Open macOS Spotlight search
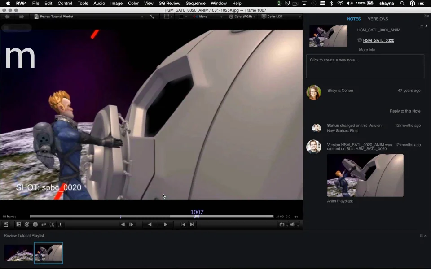Screen dimensions: 431x269 402,3
